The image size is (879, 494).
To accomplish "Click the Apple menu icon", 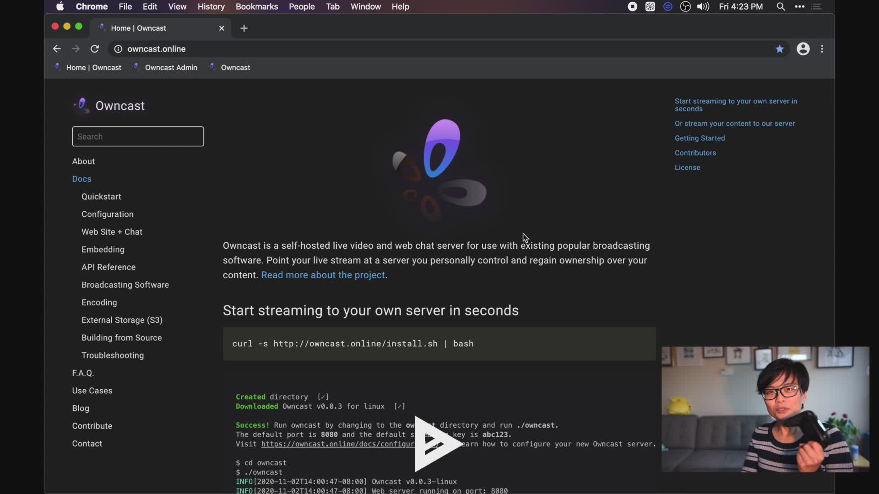I will pos(60,6).
